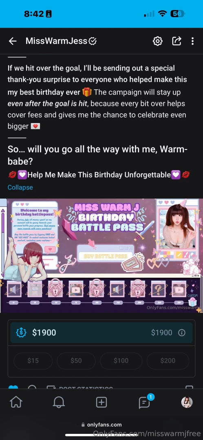Tap the $1900 fundraising progress bar
Viewport: 203px width, 440px height.
click(101, 332)
